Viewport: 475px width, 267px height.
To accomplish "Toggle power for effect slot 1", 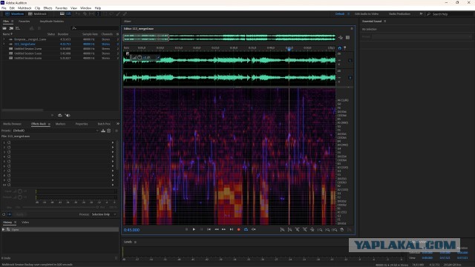I will 9,142.
